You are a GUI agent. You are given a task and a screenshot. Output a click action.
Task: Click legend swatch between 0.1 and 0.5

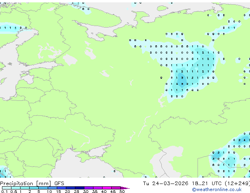click(7, 188)
